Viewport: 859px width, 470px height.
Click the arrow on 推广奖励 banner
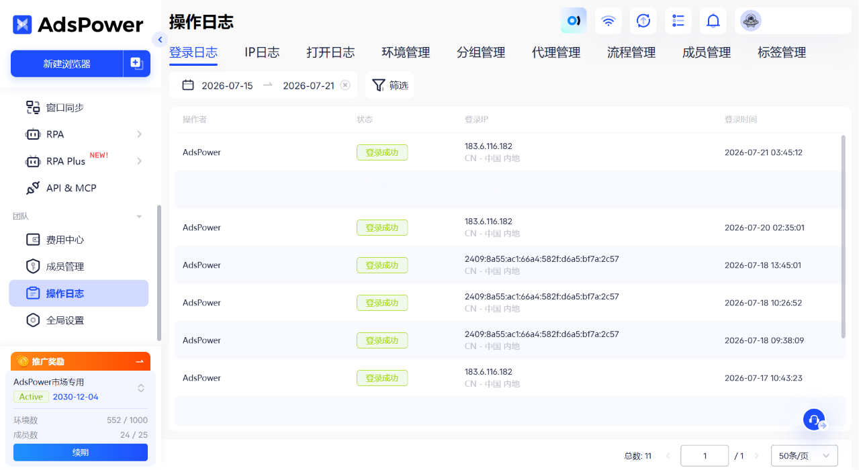(140, 361)
